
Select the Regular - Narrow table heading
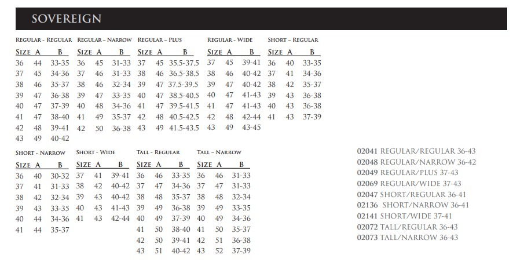coord(104,40)
